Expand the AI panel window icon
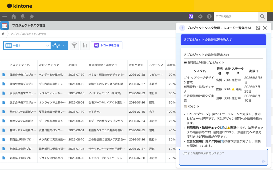This screenshot has width=273, height=170. tap(258, 28)
